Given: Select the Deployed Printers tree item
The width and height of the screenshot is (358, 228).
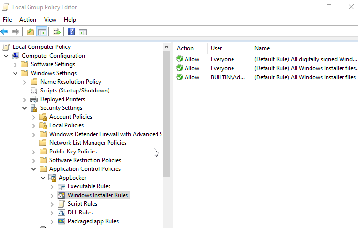Looking at the screenshot, I should point(62,99).
